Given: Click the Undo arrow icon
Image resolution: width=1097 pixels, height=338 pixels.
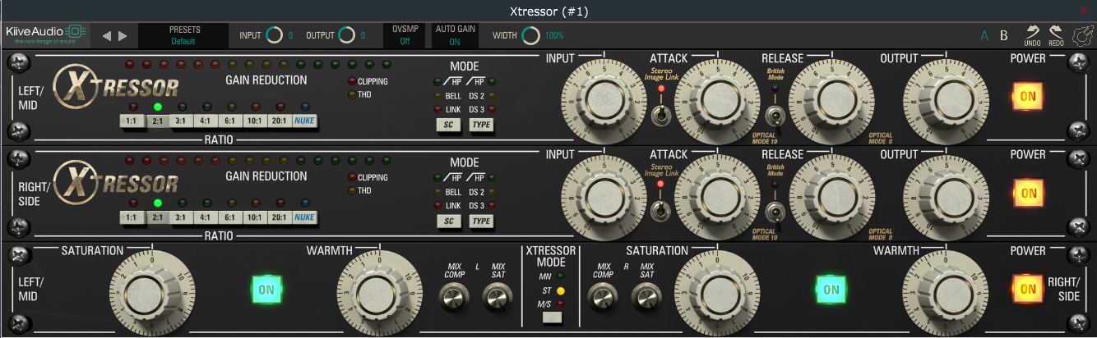Looking at the screenshot, I should pos(1032,35).
